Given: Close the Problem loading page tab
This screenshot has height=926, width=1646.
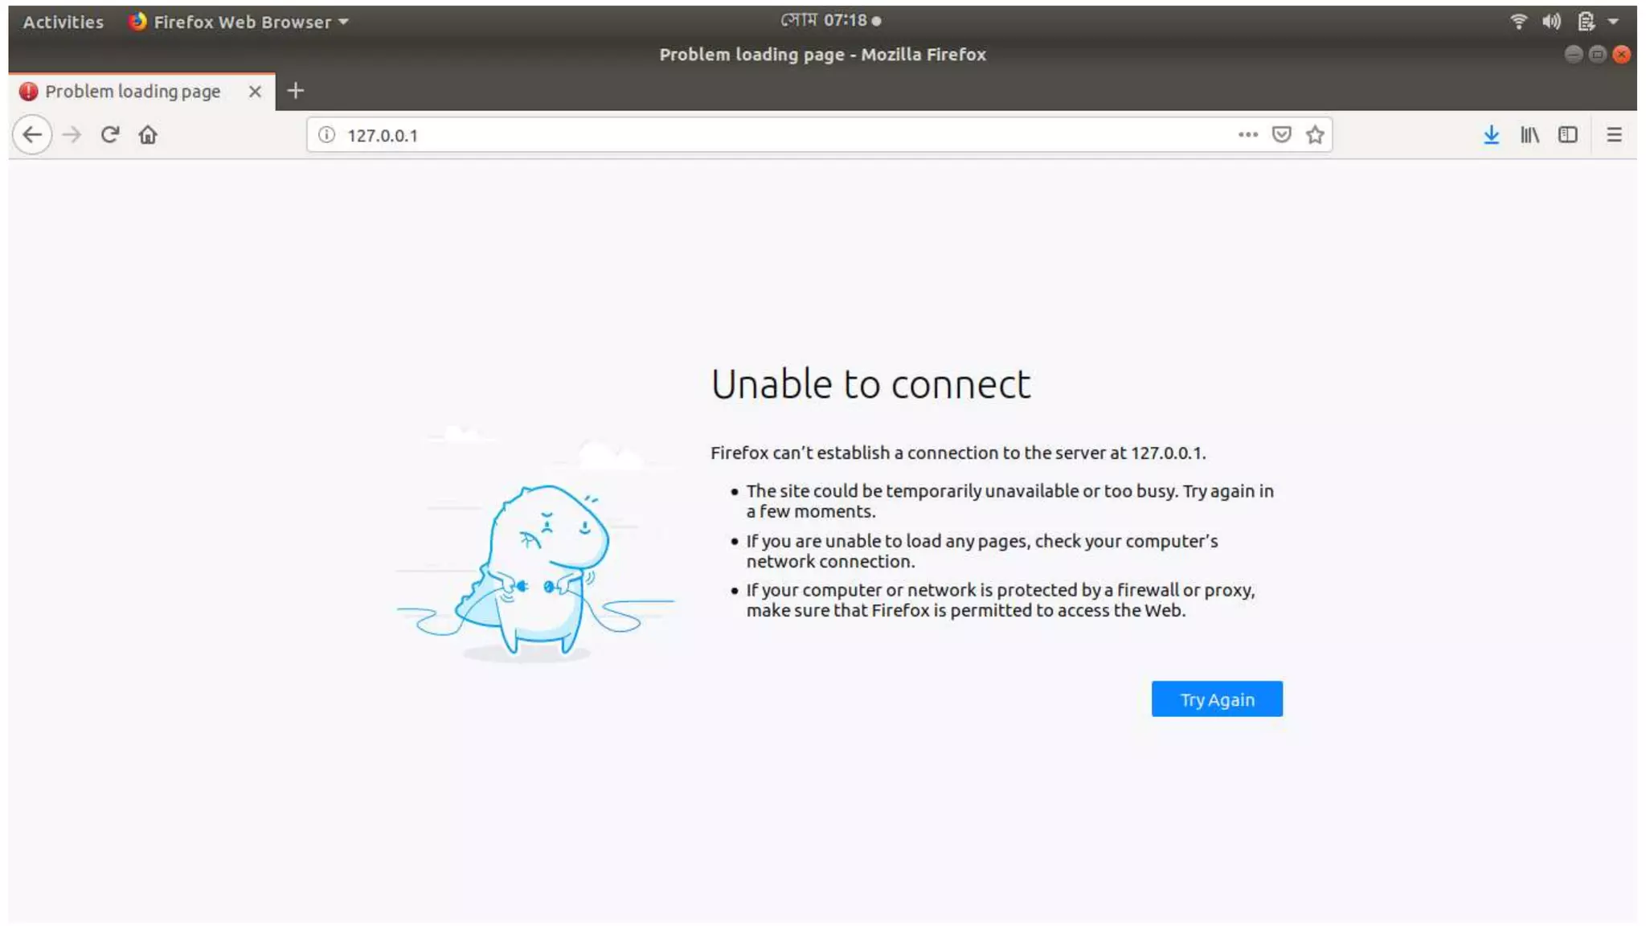Looking at the screenshot, I should coord(255,92).
